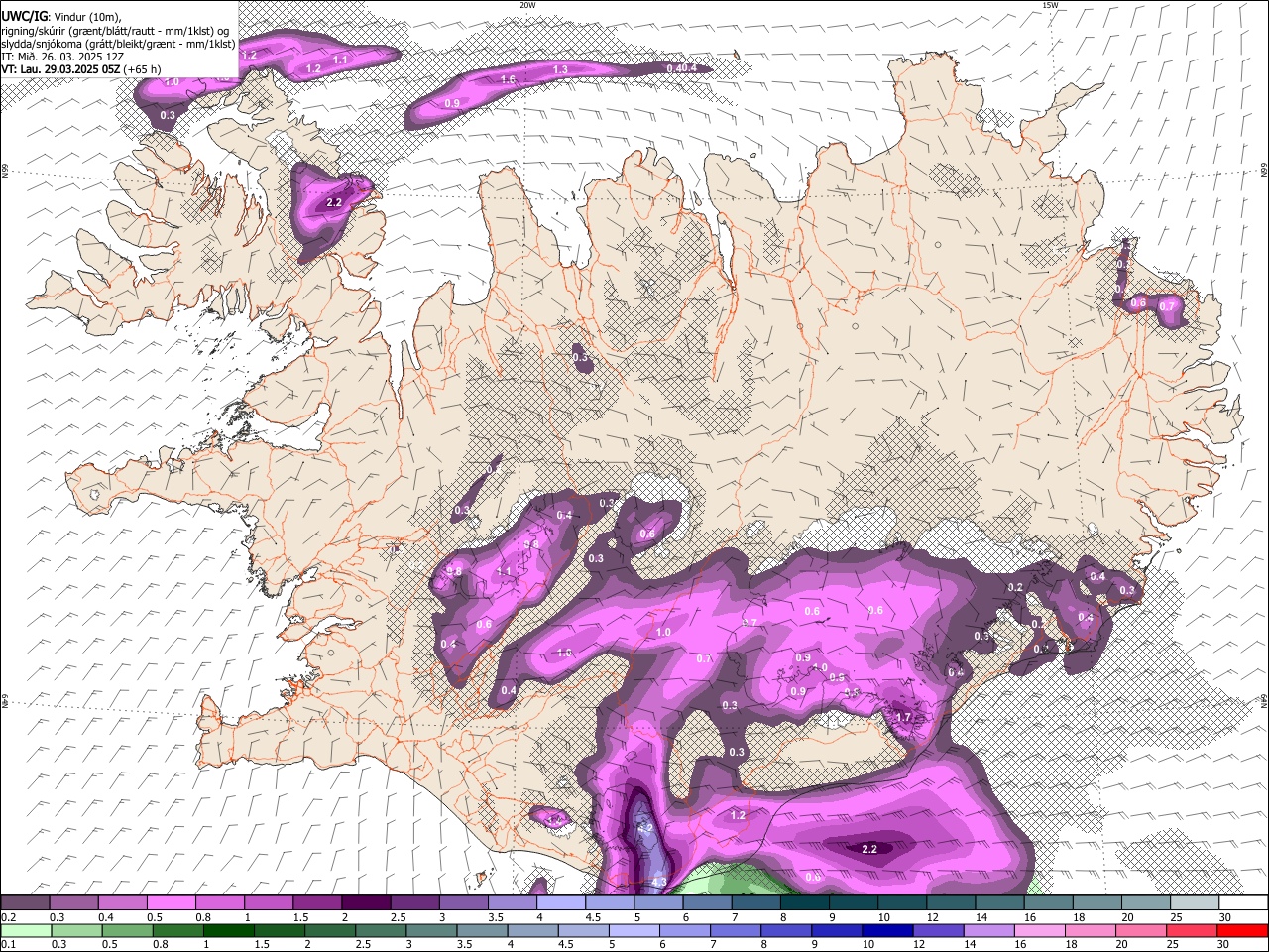Click the 1.3 precipitation value on the map

pos(561,69)
